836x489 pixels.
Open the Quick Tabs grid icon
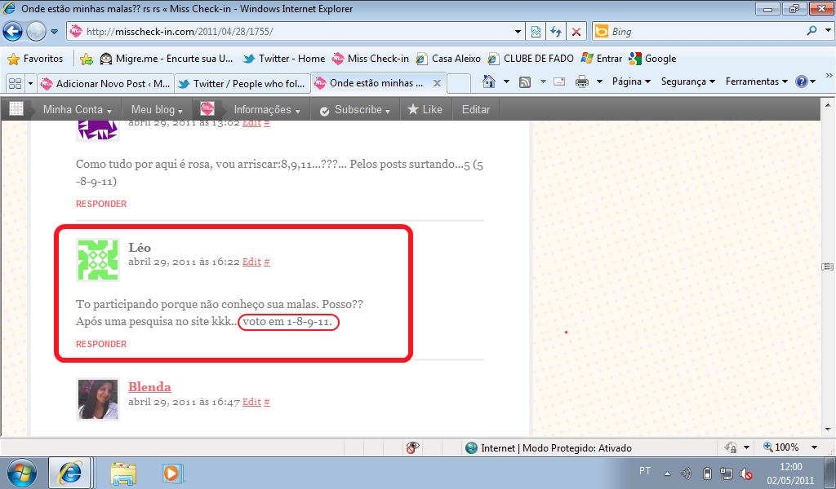(15, 83)
